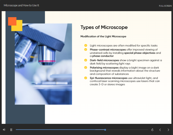
Task: Click the played portion of the progress bar
Action: pos(60,130)
